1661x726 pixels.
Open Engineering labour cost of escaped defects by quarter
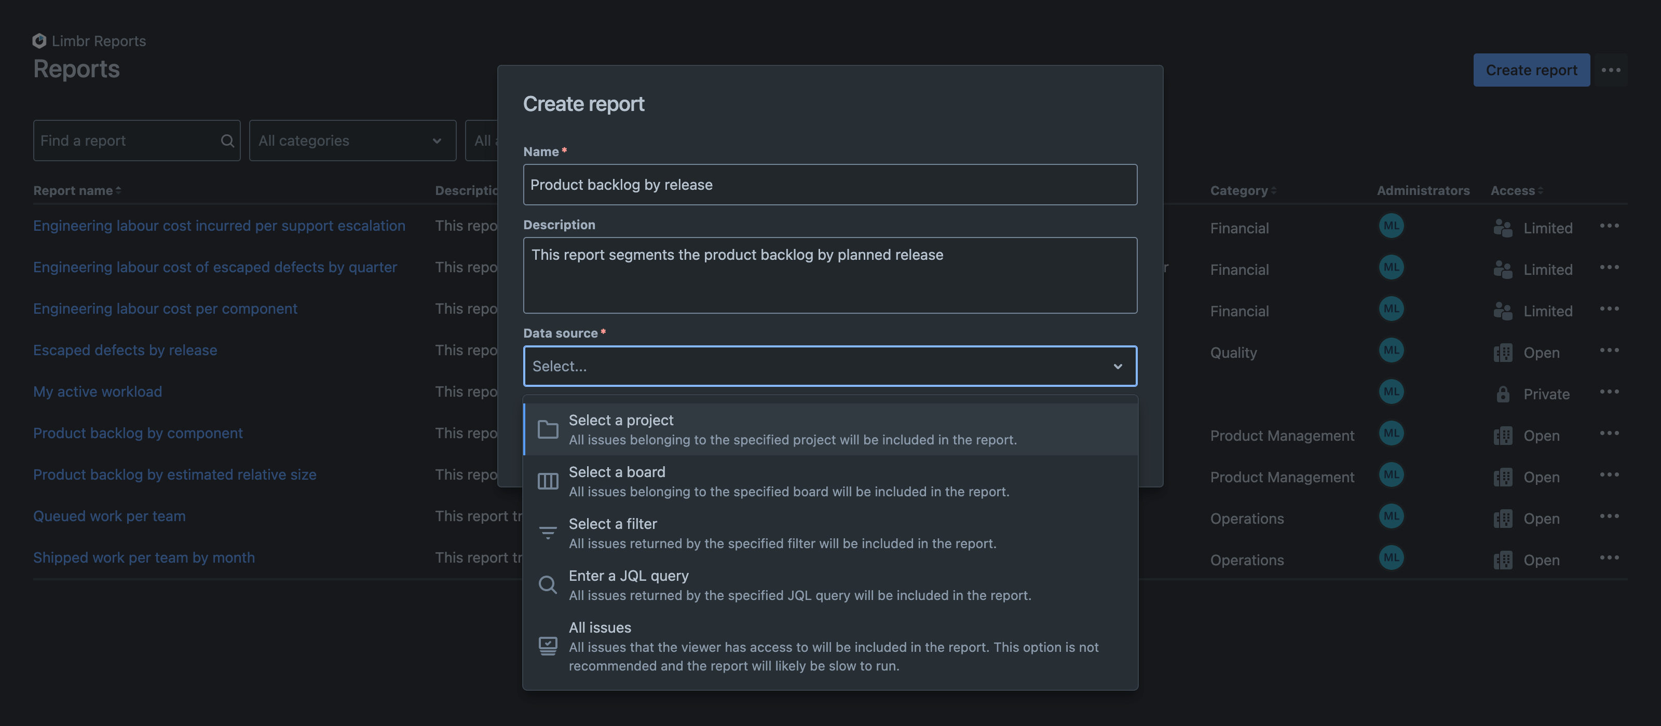(x=215, y=268)
